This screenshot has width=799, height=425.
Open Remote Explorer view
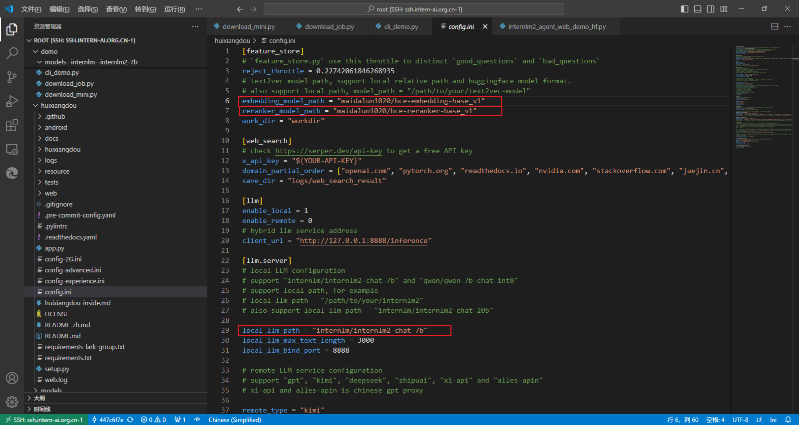12,149
